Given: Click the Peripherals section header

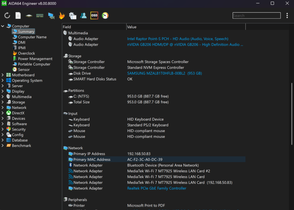Looking at the screenshot, I should 77,200.
